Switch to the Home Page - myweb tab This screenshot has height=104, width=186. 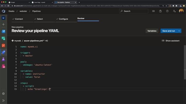click(42, 2)
